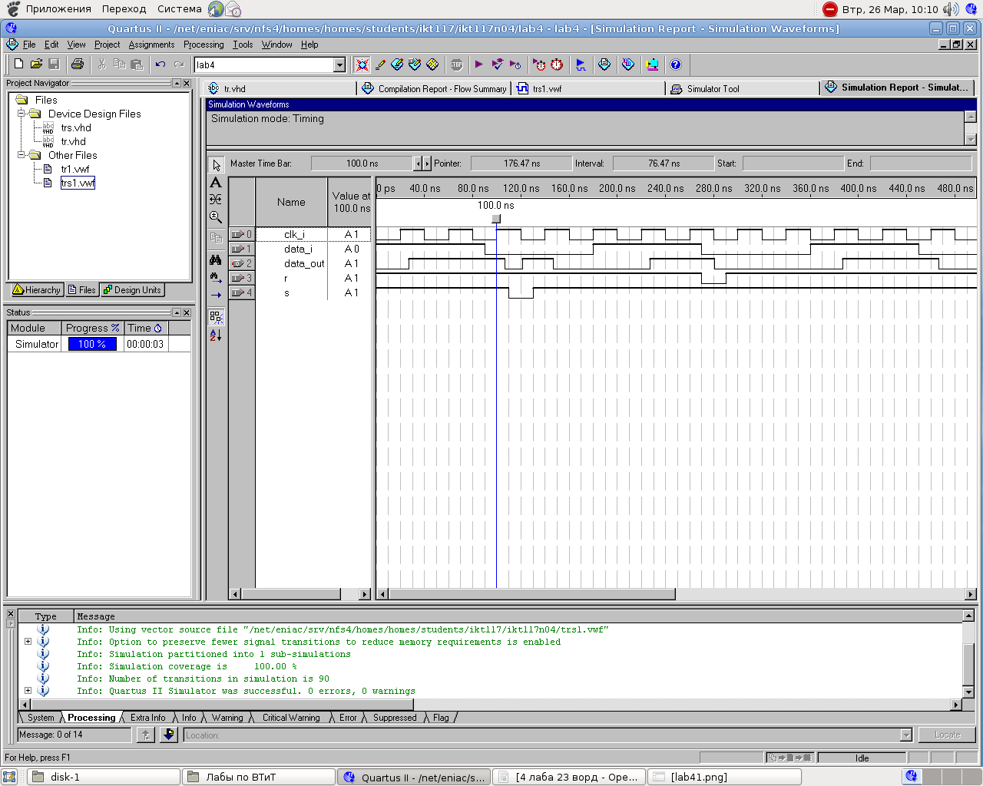Click the 100.0 ns master time bar marker
The width and height of the screenshot is (983, 786).
click(496, 219)
